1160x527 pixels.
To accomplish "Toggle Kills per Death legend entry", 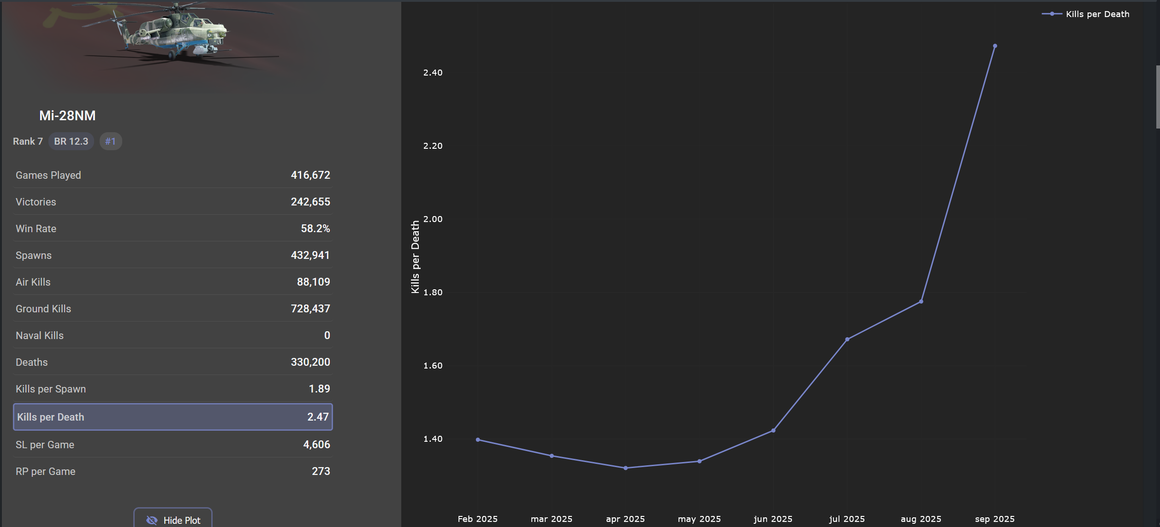I will pos(1097,14).
